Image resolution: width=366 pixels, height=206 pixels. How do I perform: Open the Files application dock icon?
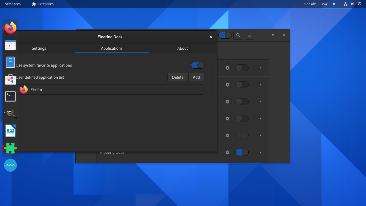point(10,62)
